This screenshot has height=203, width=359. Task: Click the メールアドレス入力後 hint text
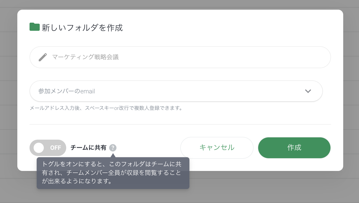coord(106,108)
